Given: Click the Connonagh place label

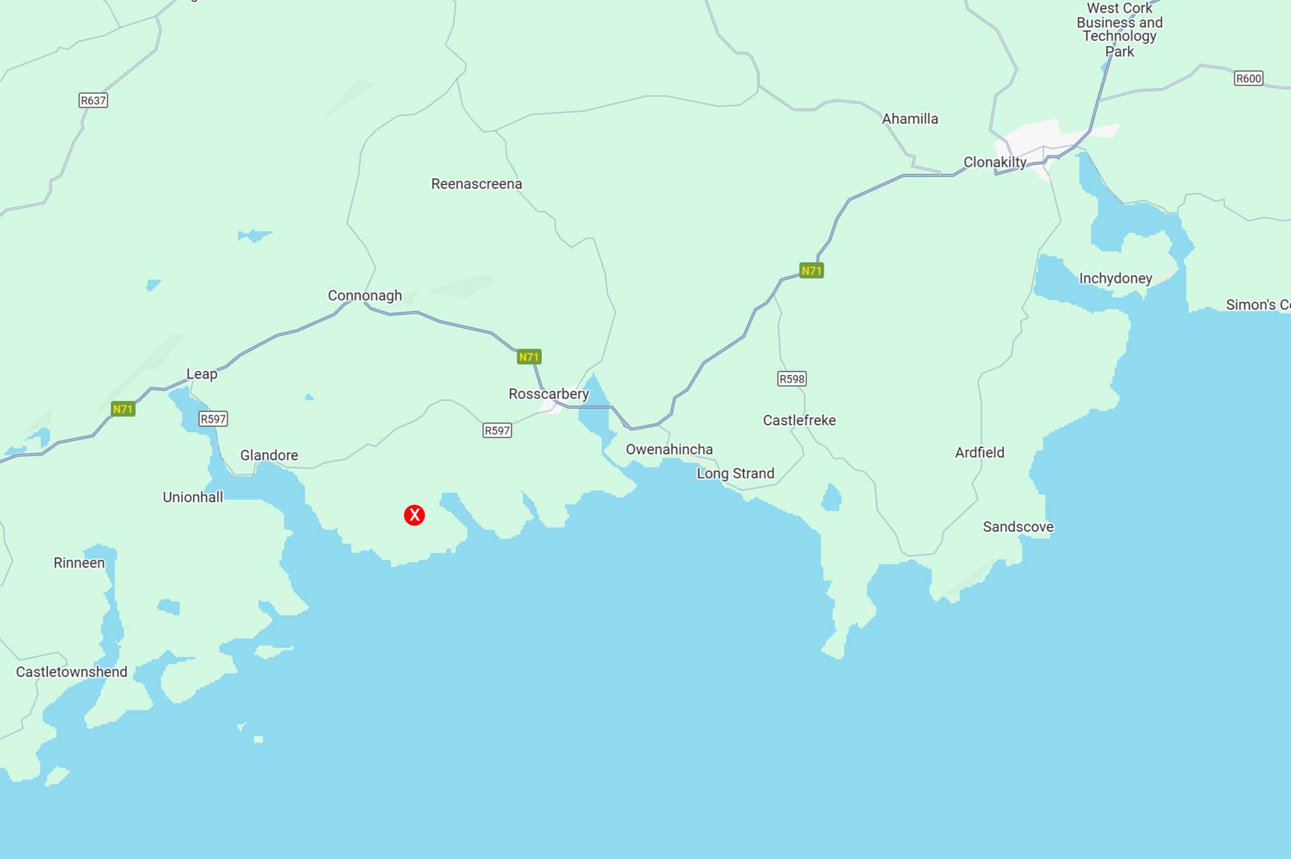Looking at the screenshot, I should pyautogui.click(x=364, y=296).
